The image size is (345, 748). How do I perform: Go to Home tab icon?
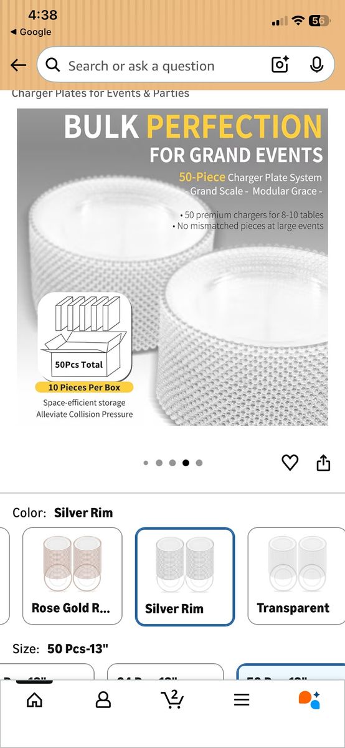point(35,699)
